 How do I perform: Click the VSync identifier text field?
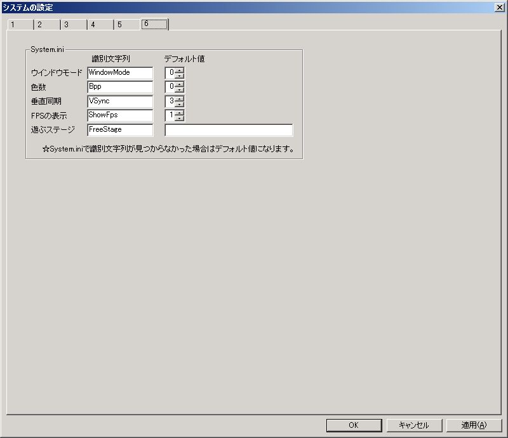click(120, 101)
